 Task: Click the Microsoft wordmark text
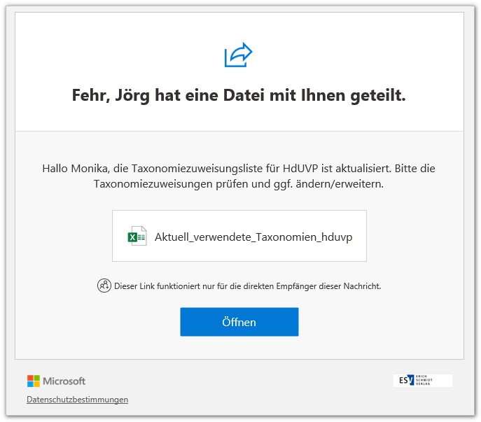click(x=64, y=381)
